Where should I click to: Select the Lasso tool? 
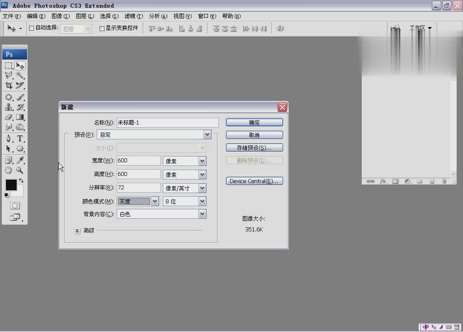(9, 75)
